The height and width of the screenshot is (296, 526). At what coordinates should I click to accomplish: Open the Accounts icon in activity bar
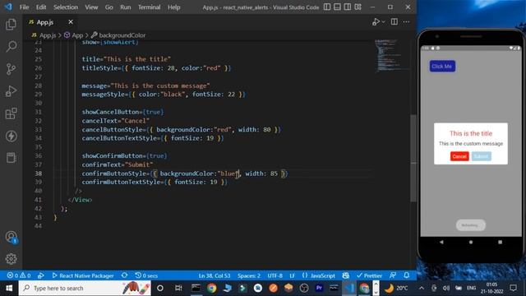point(11,237)
